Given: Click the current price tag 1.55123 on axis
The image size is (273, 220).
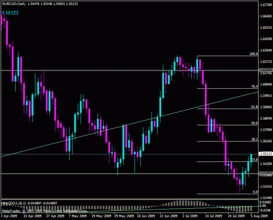Looking at the screenshot, I should click(266, 154).
